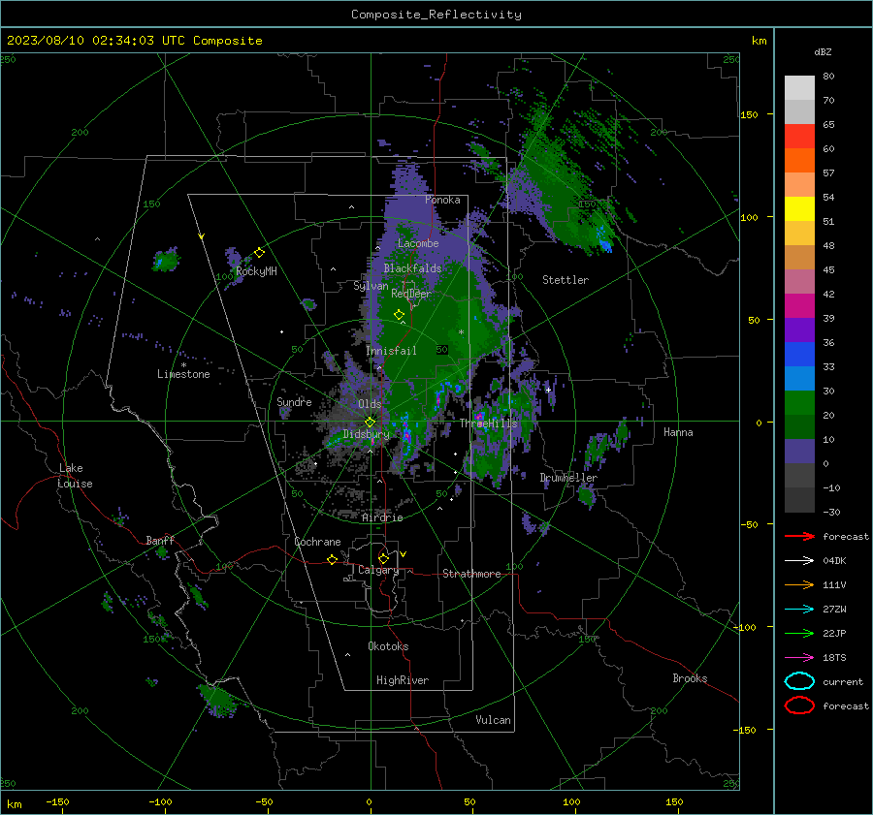The image size is (873, 815).
Task: Click the dBZ legend heading
Action: pyautogui.click(x=823, y=51)
